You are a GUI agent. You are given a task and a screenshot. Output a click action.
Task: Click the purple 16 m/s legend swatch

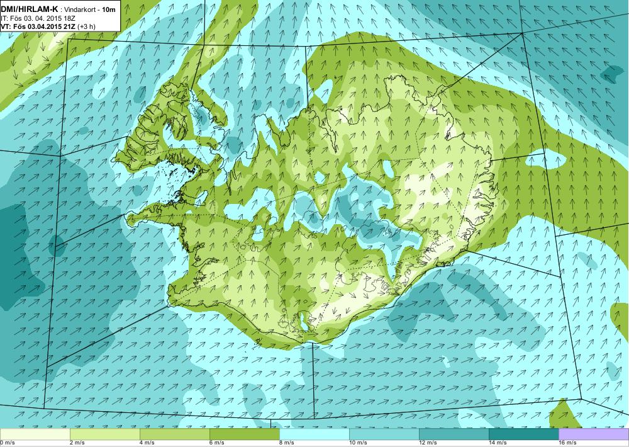click(x=594, y=434)
